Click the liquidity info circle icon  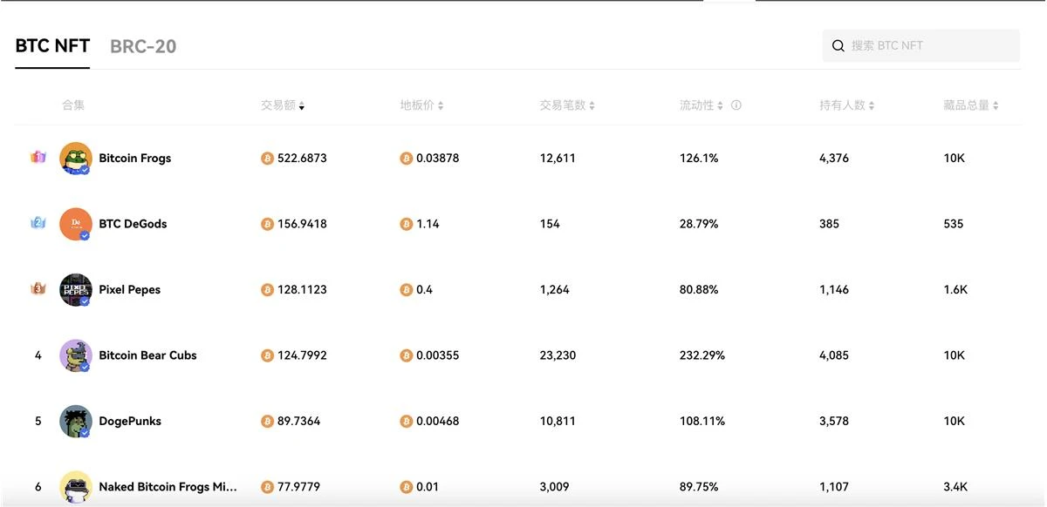tap(736, 105)
